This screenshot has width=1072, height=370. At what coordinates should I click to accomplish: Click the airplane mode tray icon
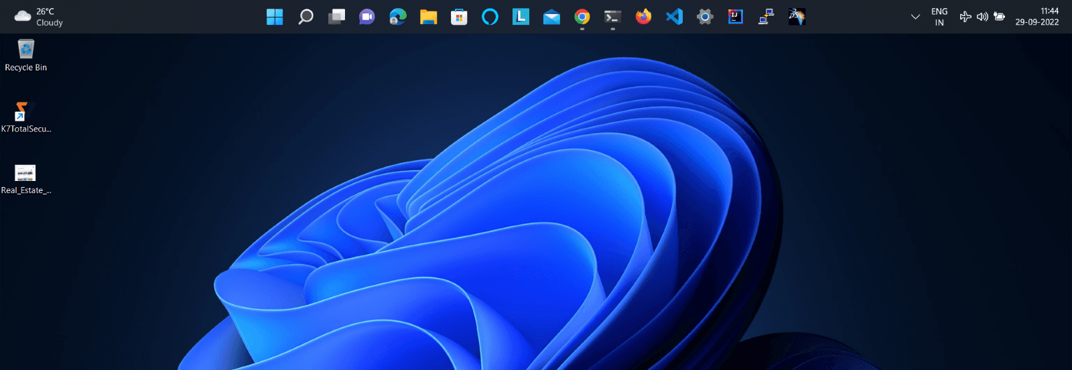point(965,17)
